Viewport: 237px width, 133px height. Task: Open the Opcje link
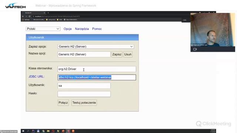[x=67, y=29]
